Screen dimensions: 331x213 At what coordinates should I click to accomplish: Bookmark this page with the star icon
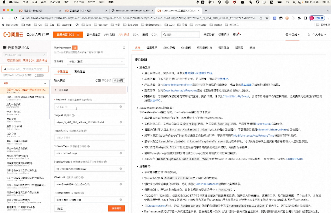pos(267,18)
